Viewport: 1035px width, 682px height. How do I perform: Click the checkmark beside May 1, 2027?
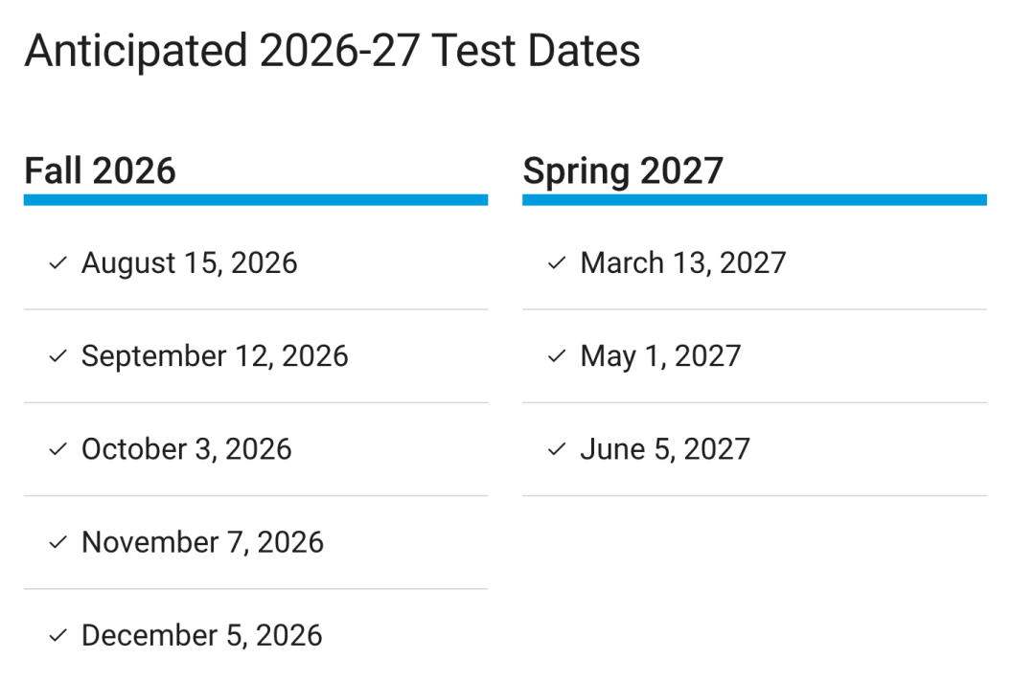557,356
